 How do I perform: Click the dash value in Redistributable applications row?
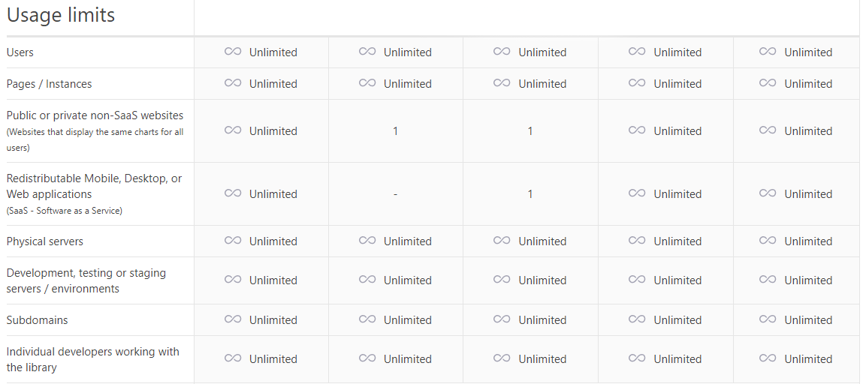(x=395, y=194)
